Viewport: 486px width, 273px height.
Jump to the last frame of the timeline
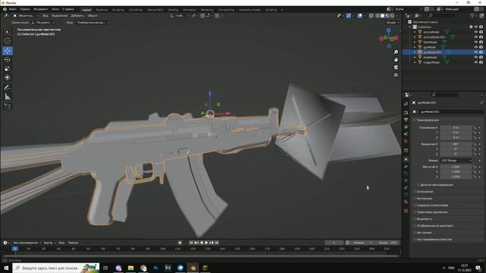(217, 243)
